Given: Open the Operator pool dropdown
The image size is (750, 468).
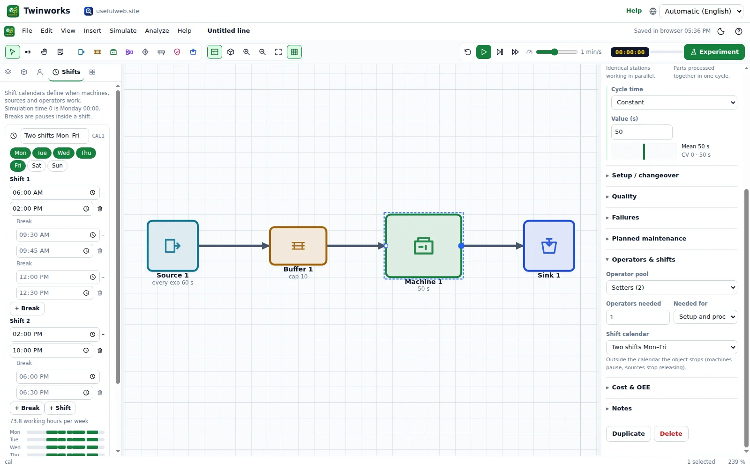Looking at the screenshot, I should pyautogui.click(x=671, y=288).
